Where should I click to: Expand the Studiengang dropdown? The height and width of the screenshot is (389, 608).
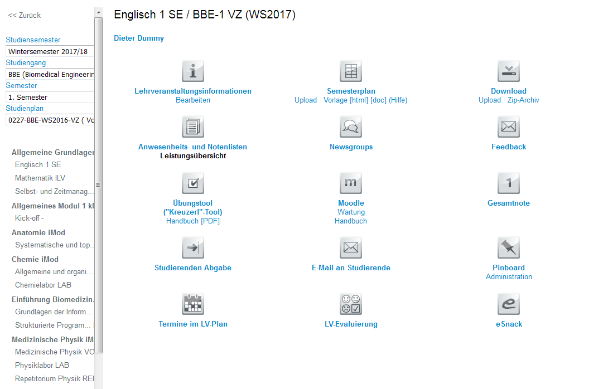[49, 74]
